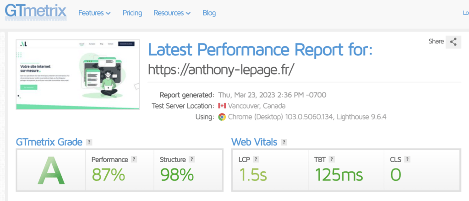
Task: Open the Blog link
Action: [209, 13]
